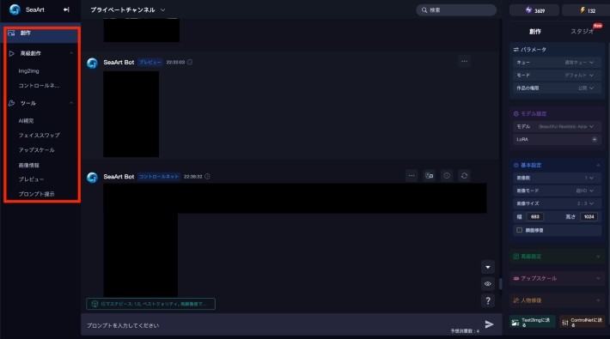Expand the アップスケール settings section

click(x=598, y=278)
